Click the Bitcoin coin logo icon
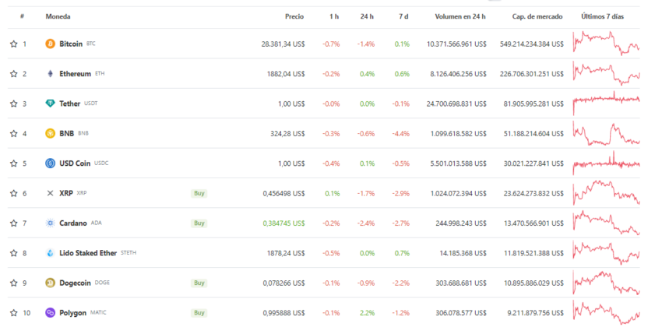The image size is (662, 327). (x=51, y=44)
